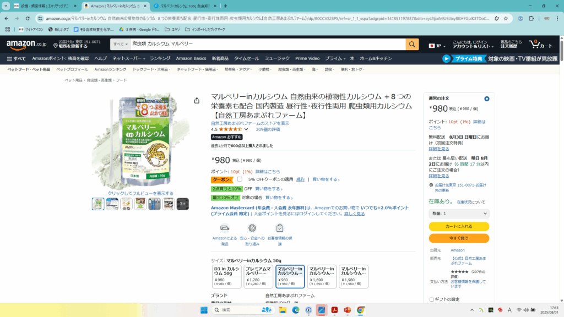Click the first product thumbnail
This screenshot has width=564, height=317.
[98, 204]
